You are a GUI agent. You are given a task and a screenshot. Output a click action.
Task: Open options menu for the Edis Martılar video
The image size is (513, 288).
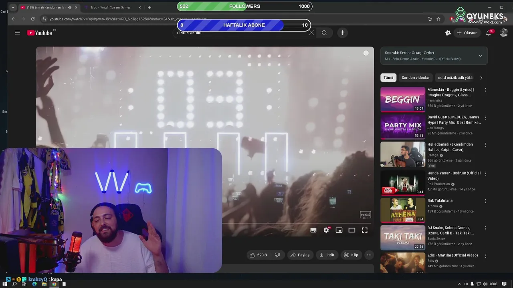point(486,255)
